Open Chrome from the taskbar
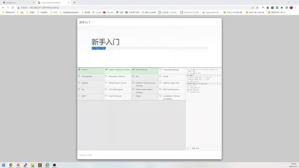The width and height of the screenshot is (299, 168). (11, 165)
